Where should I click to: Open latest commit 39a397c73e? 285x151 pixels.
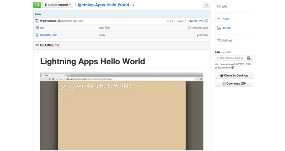(196, 21)
